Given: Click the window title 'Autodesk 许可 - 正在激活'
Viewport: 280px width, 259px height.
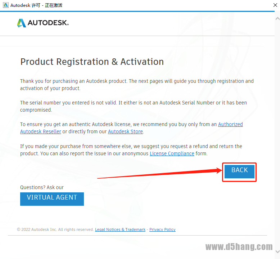Looking at the screenshot, I should (x=35, y=5).
